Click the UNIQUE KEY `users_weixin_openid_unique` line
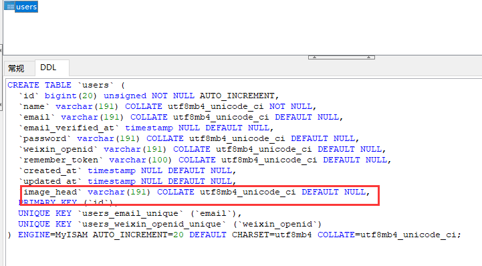The height and width of the screenshot is (266, 482). coord(170,224)
